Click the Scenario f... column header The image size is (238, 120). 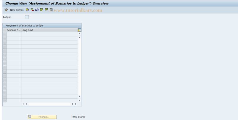14,30
